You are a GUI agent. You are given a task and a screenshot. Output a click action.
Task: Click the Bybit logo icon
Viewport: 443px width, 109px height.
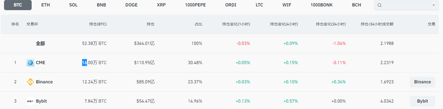(x=30, y=101)
